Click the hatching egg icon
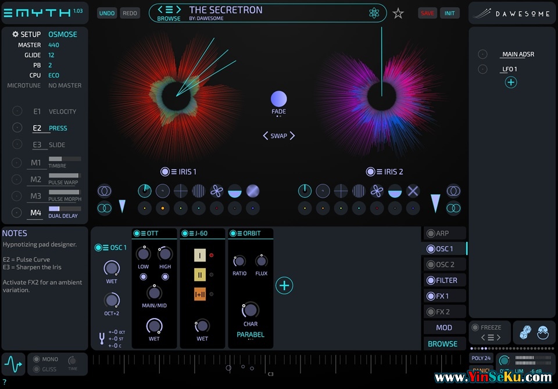 pos(543,332)
